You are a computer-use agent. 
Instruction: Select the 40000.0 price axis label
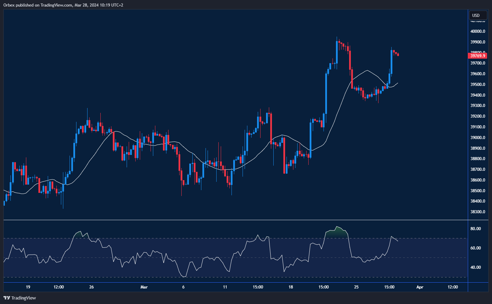(x=477, y=31)
